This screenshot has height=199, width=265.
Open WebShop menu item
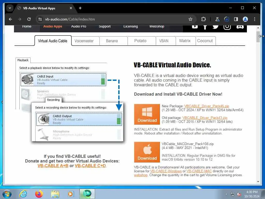[x=157, y=26]
